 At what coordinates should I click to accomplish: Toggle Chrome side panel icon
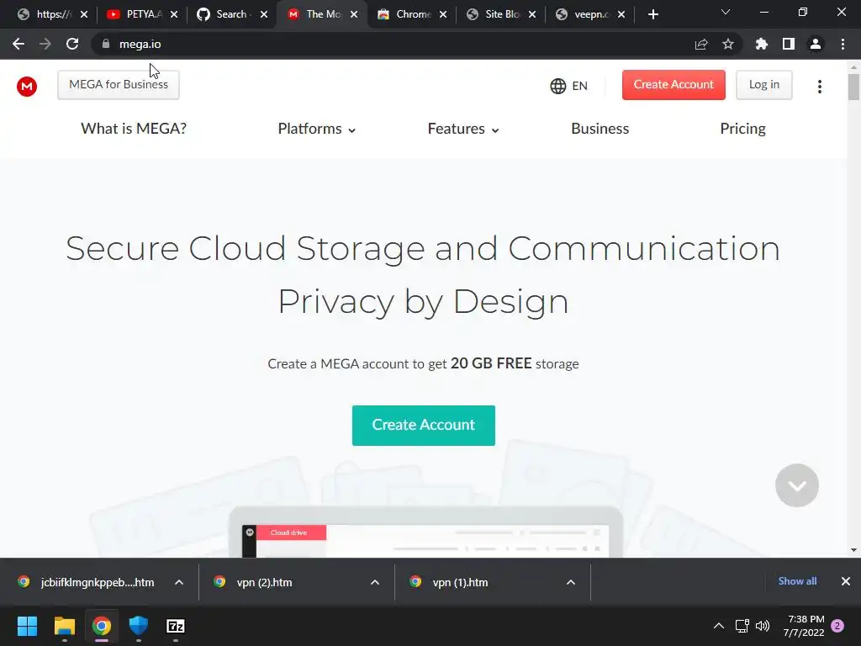[x=789, y=44]
